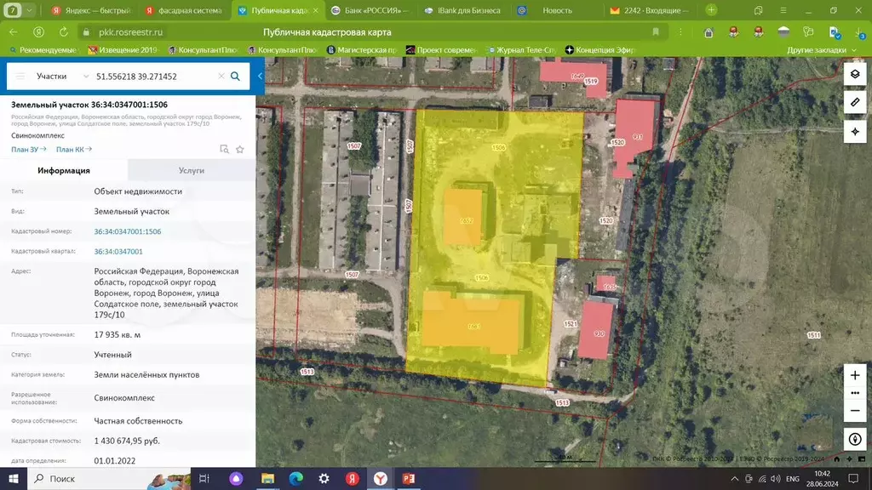Open Task View on the taskbar
This screenshot has width=872, height=490.
[204, 479]
